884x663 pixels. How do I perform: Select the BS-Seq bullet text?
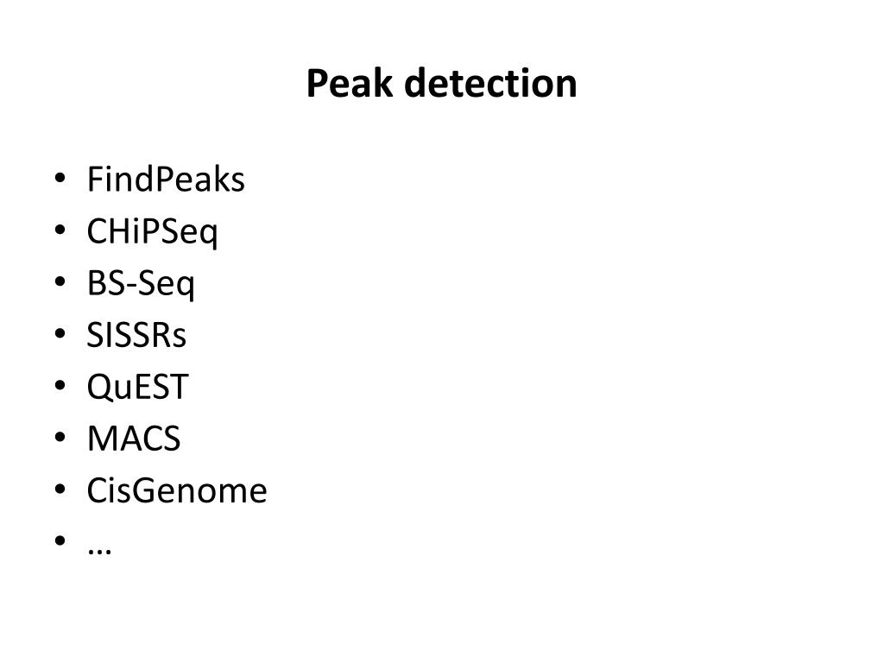pyautogui.click(x=141, y=283)
